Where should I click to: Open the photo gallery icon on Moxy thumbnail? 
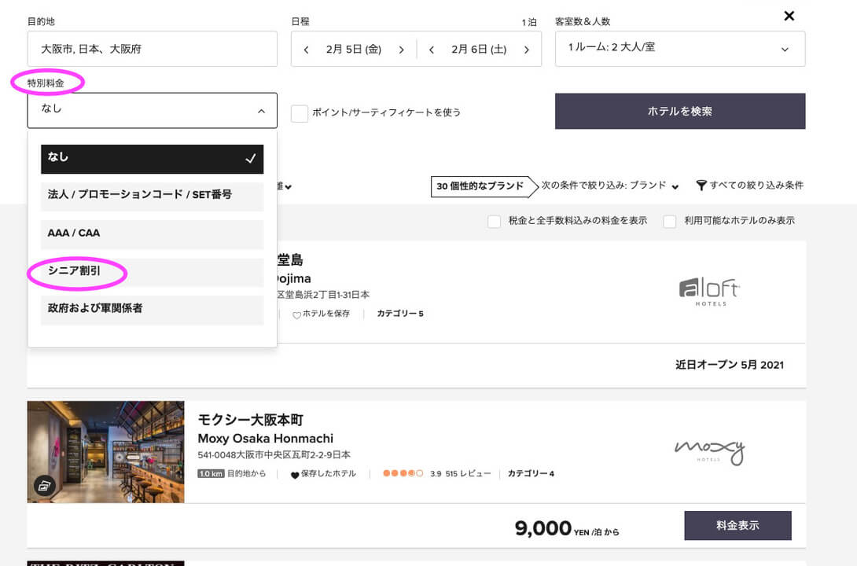click(44, 486)
